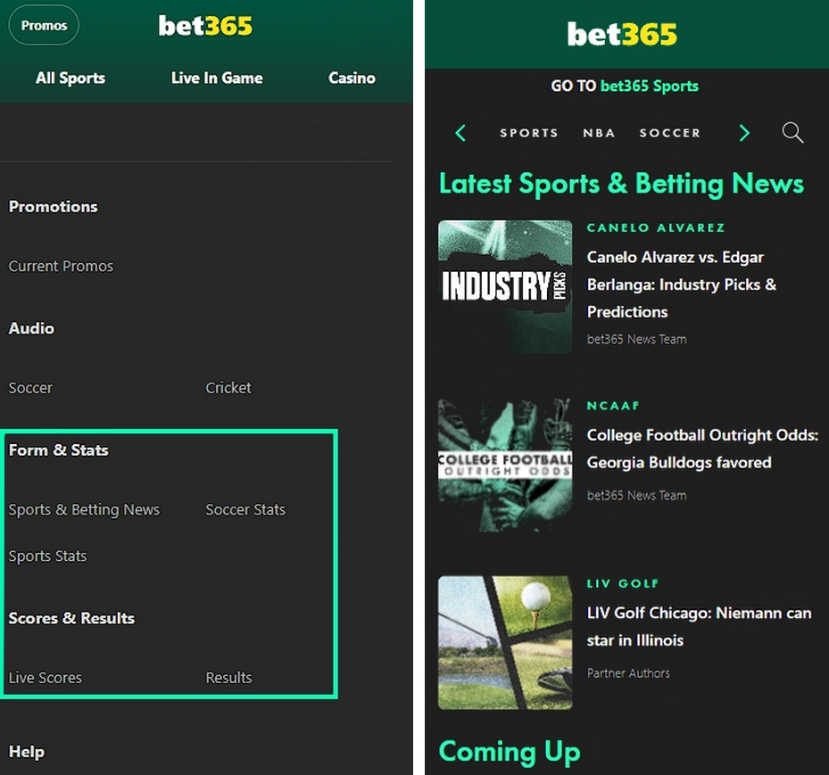This screenshot has height=775, width=829.
Task: Click the bet365 logo in left panel
Action: click(205, 26)
